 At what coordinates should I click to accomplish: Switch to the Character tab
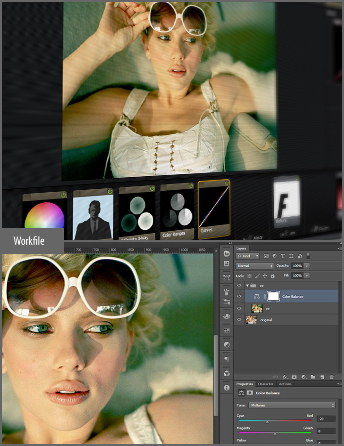coord(266,384)
